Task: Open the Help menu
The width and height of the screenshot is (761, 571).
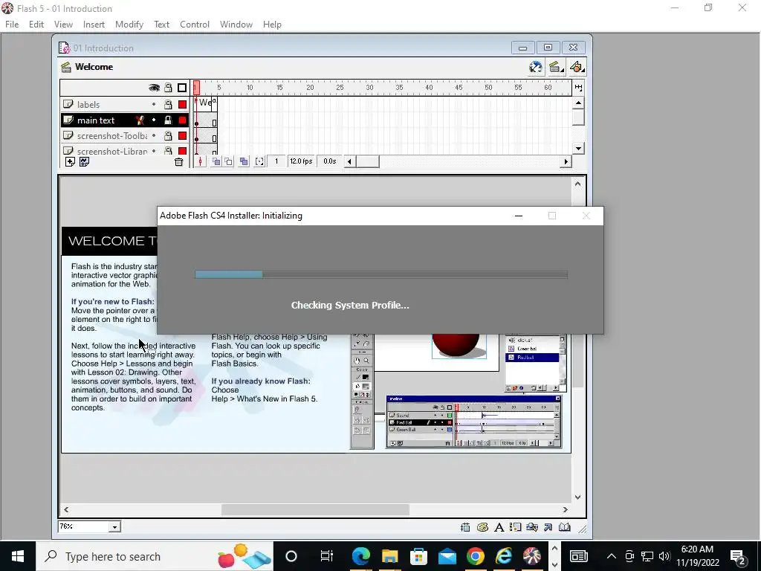Action: (272, 25)
